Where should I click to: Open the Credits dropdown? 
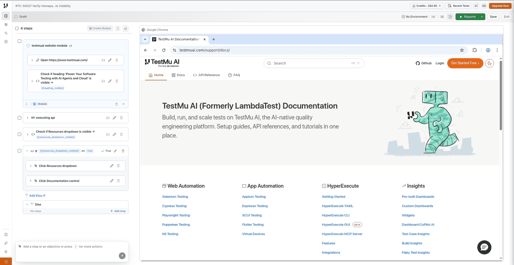427,6
